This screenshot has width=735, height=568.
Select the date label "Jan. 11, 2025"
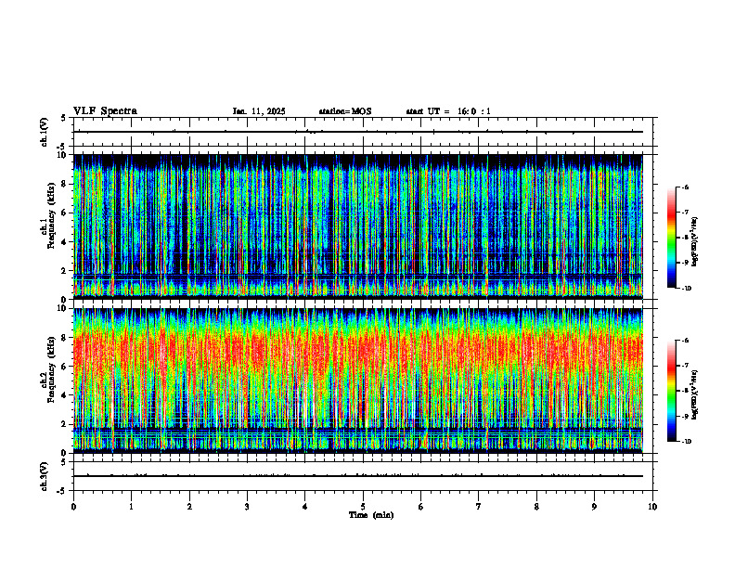(259, 111)
